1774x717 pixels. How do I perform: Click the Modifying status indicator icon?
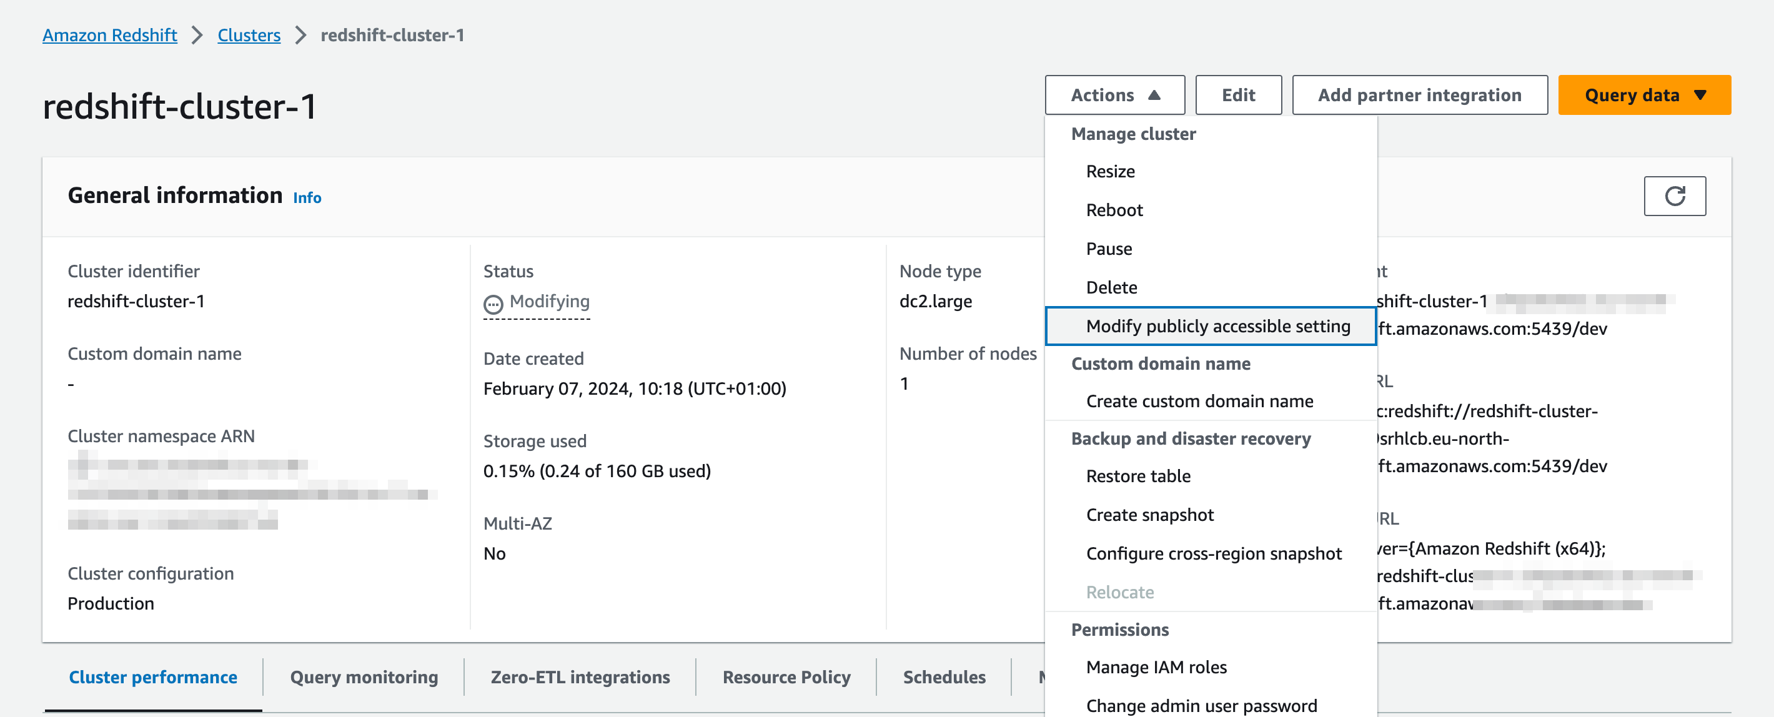point(493,304)
